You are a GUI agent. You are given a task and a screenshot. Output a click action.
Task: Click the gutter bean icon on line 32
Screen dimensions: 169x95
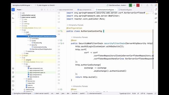click(x=61, y=89)
